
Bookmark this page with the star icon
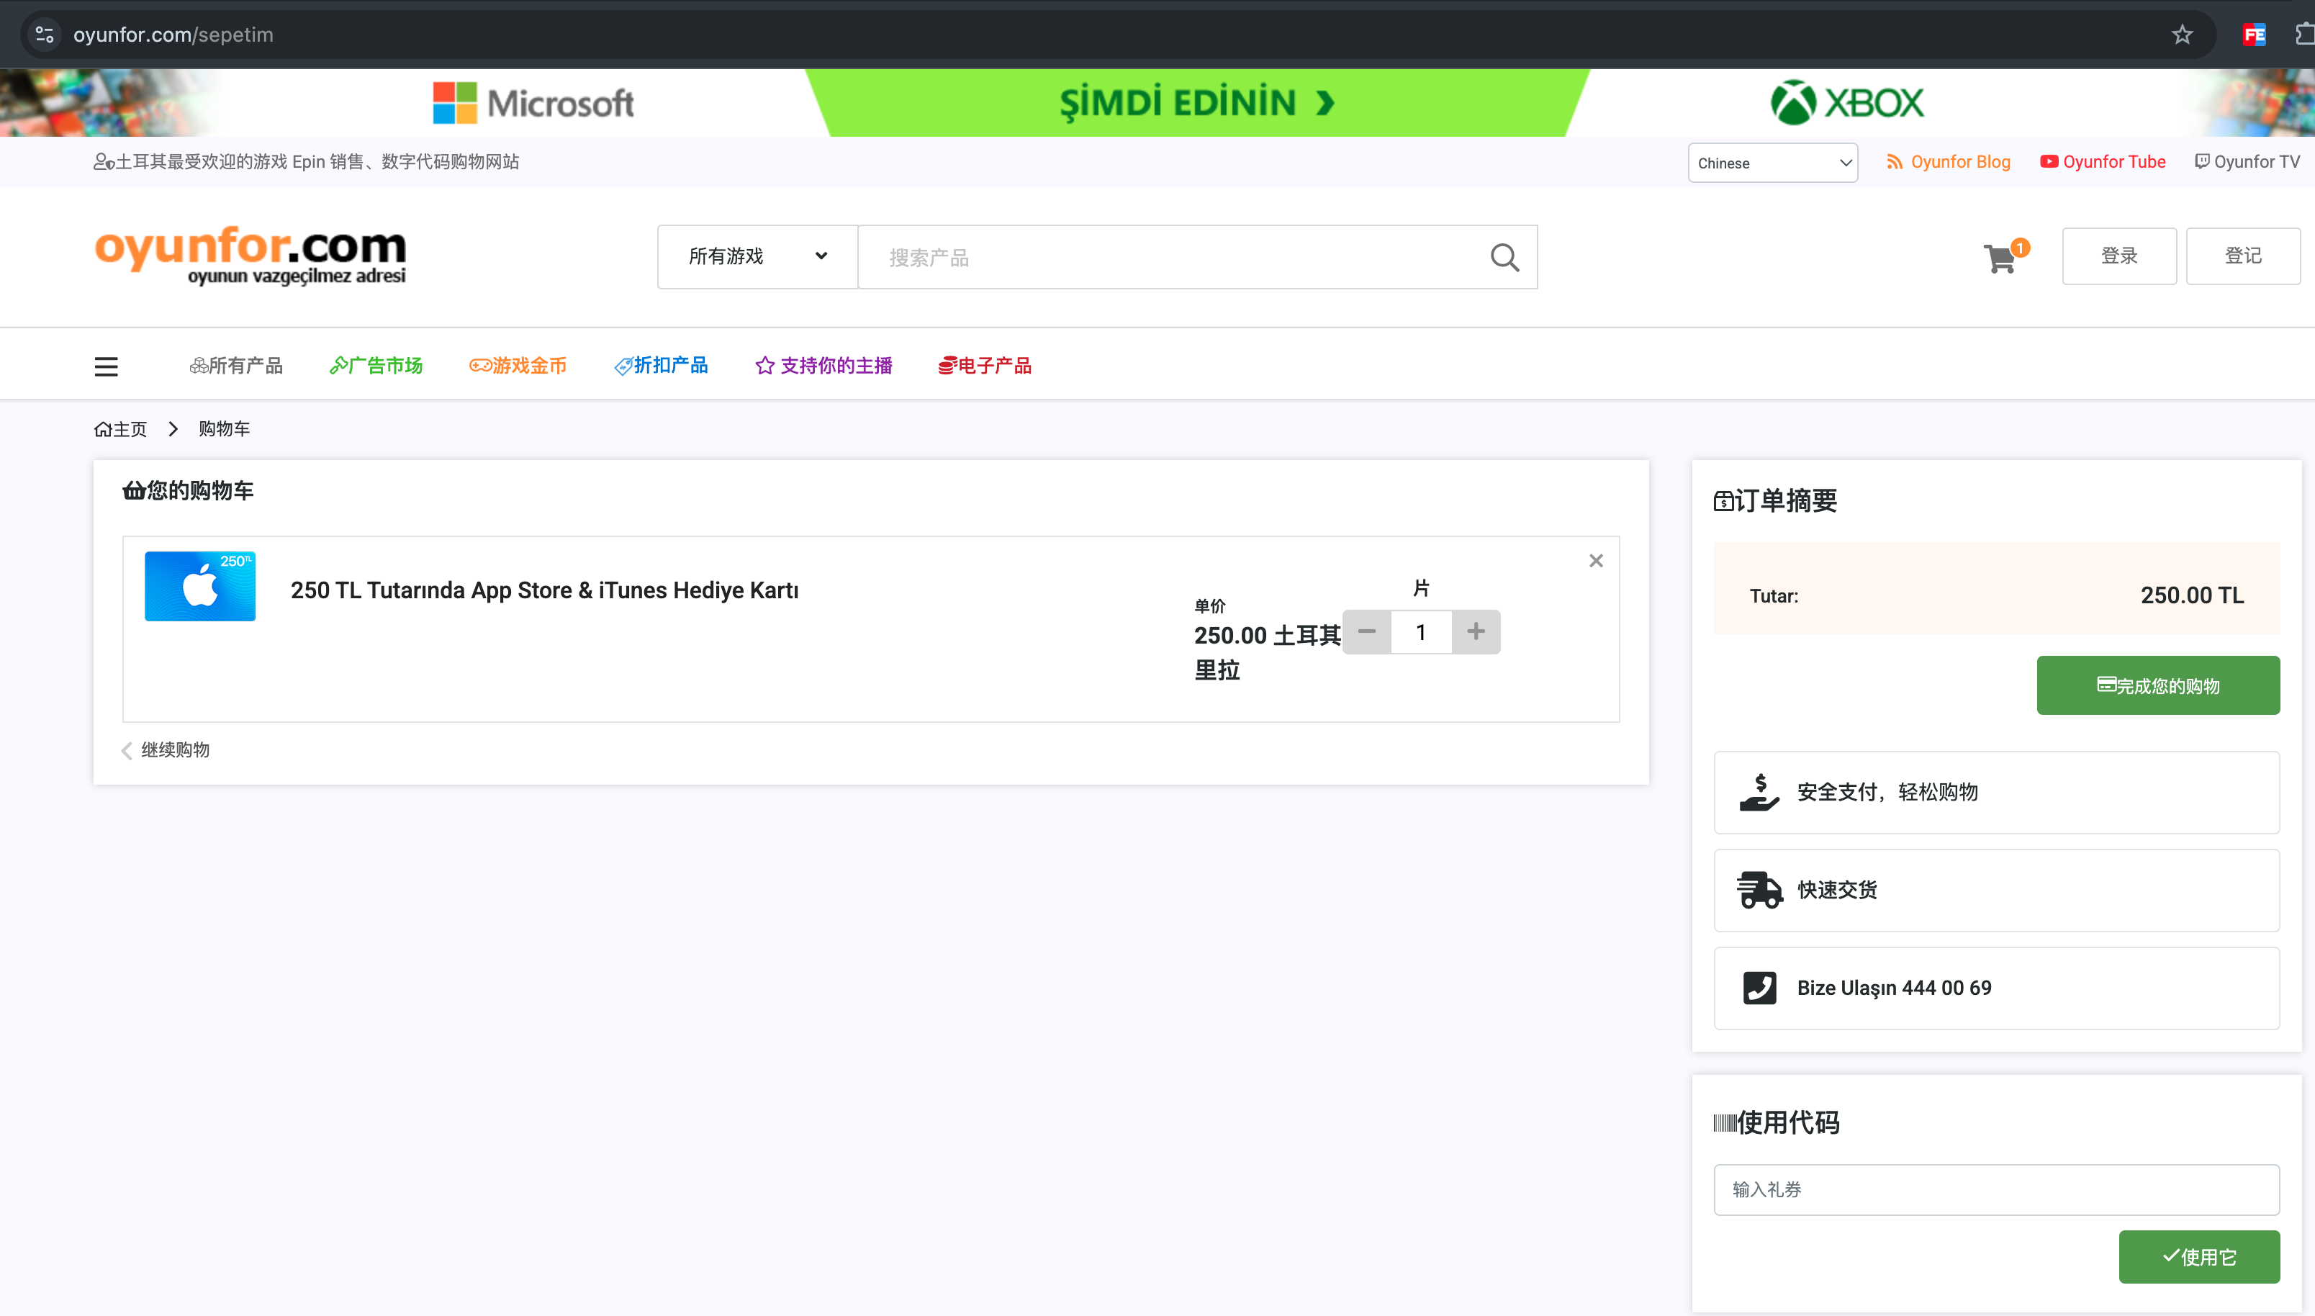(x=2182, y=35)
